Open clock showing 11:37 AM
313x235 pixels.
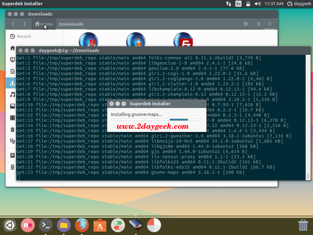click(274, 4)
